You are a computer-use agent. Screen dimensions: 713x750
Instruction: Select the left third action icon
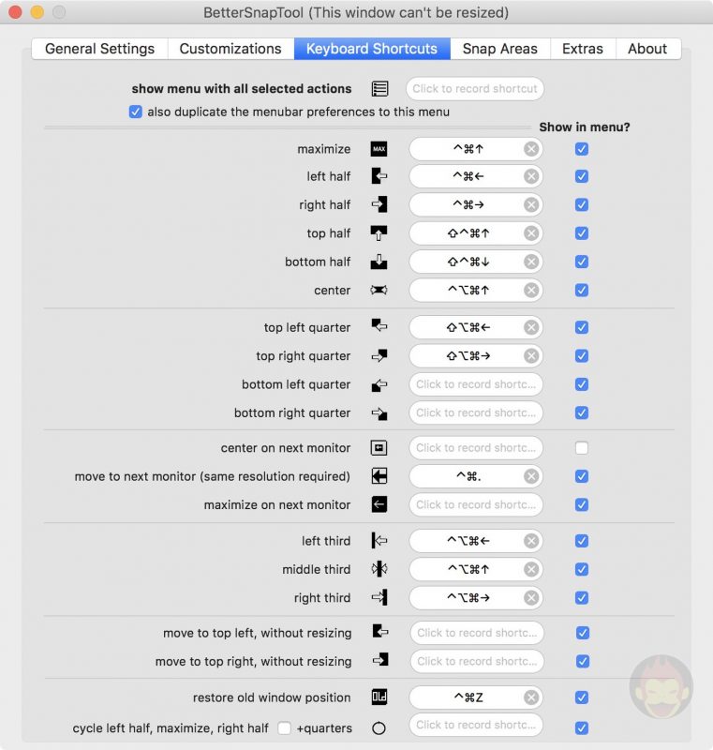click(x=379, y=541)
